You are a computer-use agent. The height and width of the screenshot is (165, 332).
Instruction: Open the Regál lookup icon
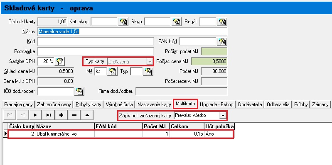coord(222,22)
